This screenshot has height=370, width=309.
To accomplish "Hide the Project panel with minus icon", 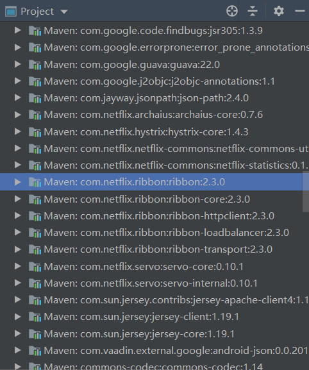I will pos(300,11).
